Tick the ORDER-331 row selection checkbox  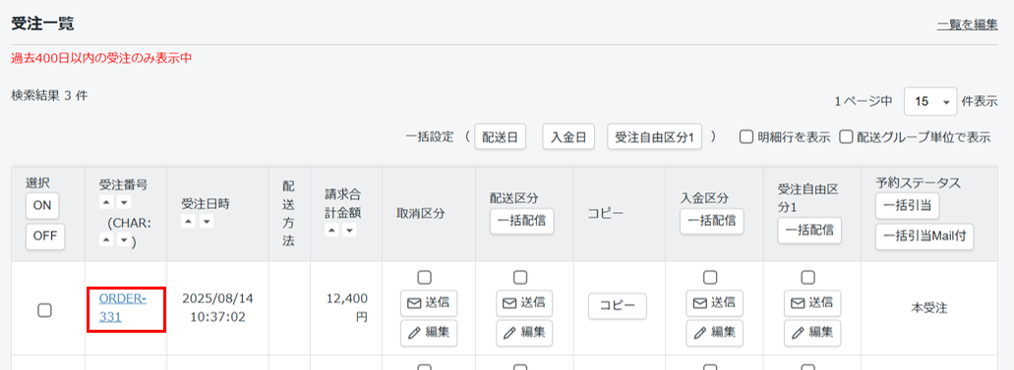[x=44, y=310]
